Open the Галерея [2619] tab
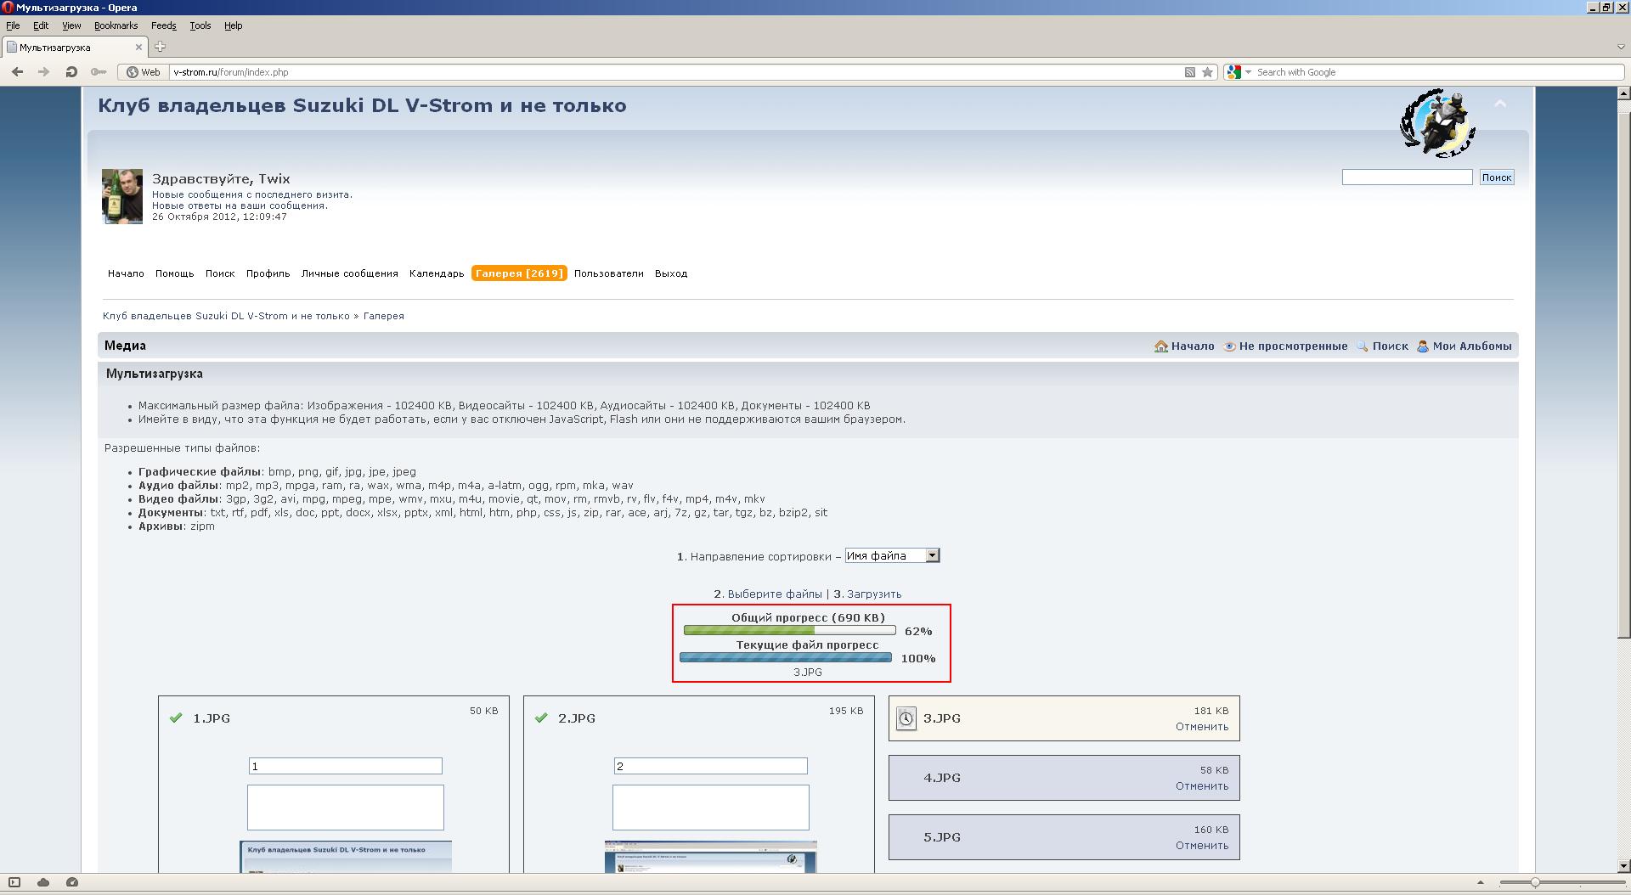The height and width of the screenshot is (895, 1631). [x=519, y=273]
